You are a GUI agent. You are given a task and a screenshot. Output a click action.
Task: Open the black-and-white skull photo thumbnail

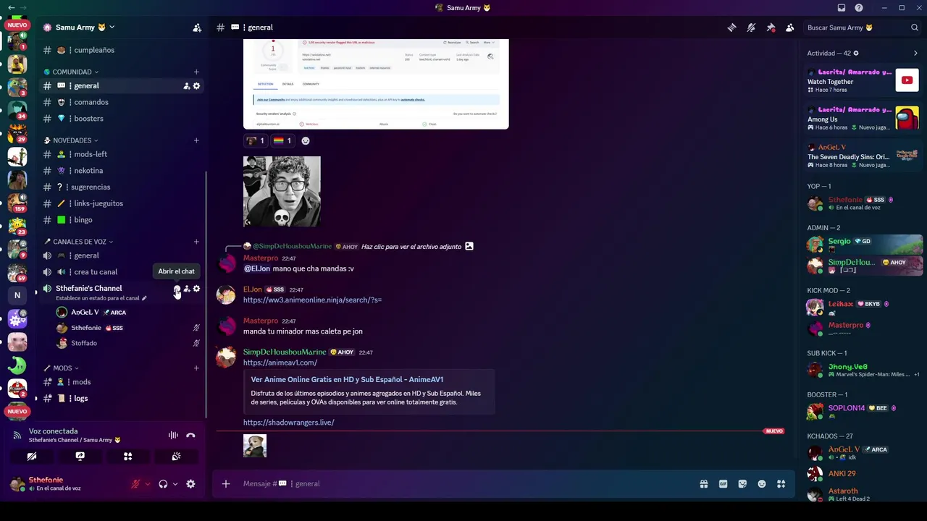282,192
